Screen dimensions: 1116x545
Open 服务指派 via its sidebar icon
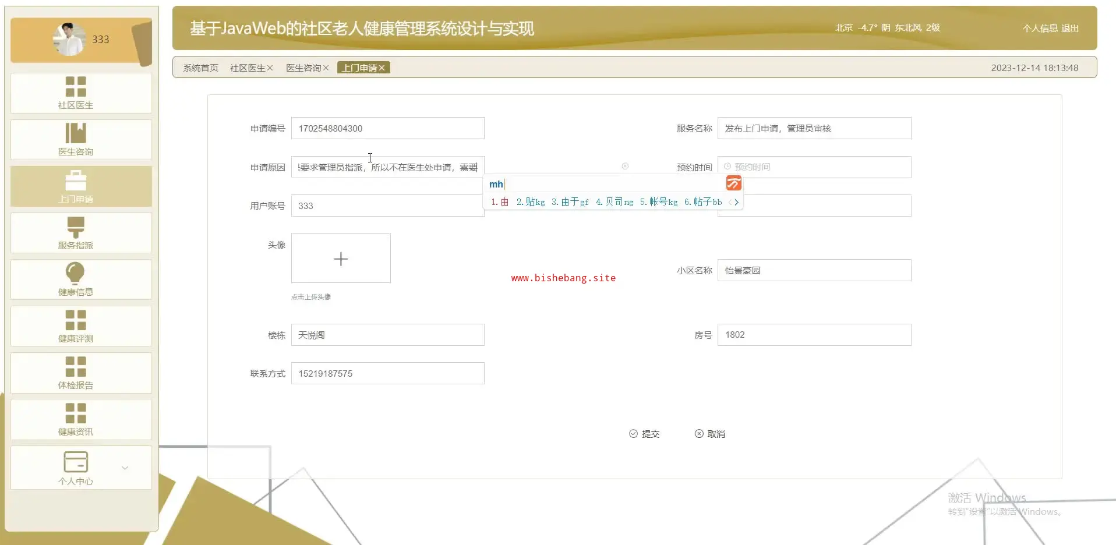point(76,227)
